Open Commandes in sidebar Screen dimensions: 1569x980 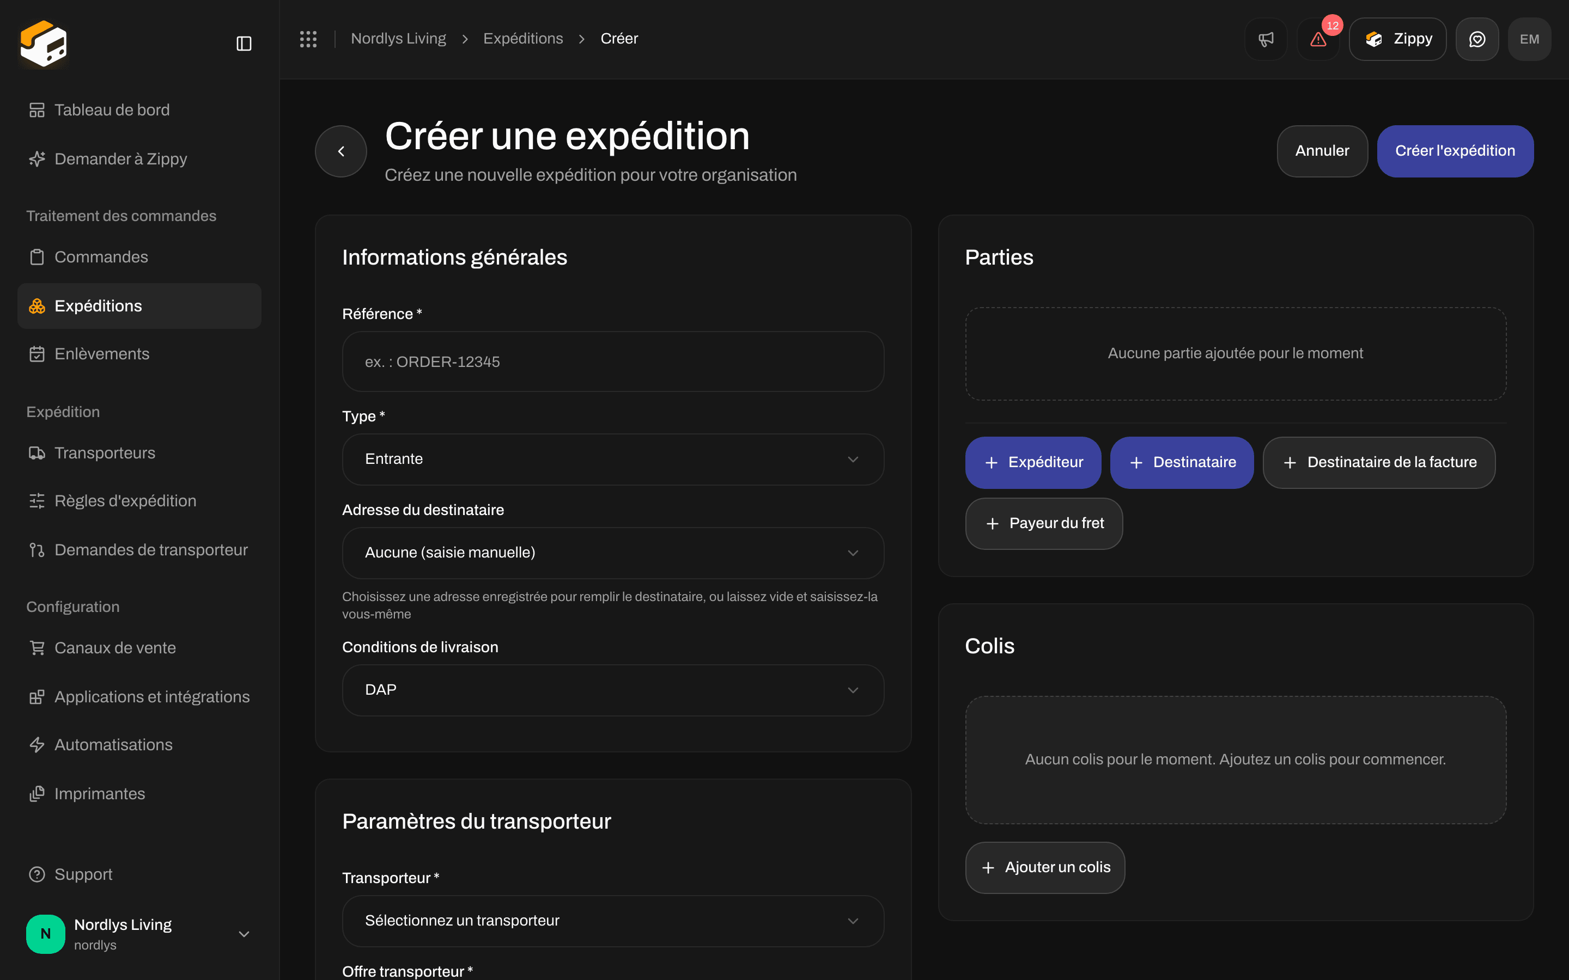pyautogui.click(x=139, y=258)
